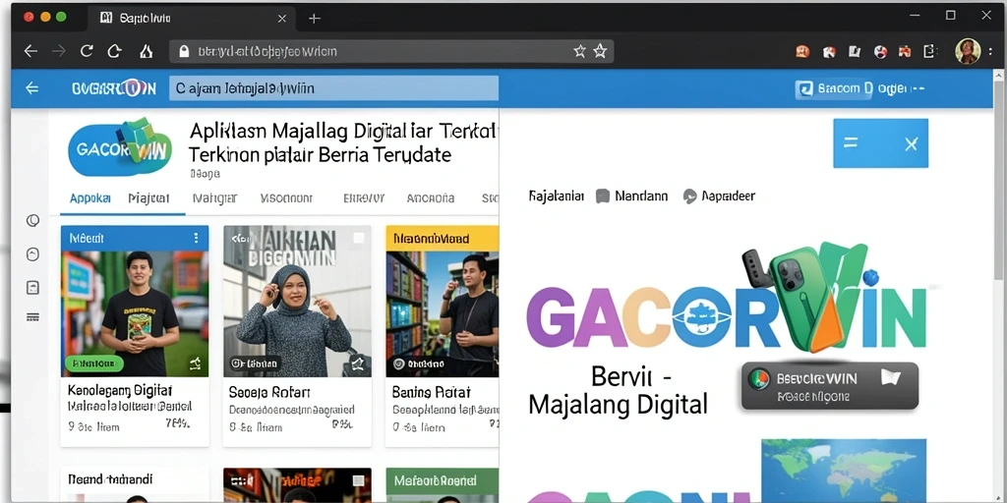
Task: Click the yellow macOS minimize button
Action: tap(45, 18)
